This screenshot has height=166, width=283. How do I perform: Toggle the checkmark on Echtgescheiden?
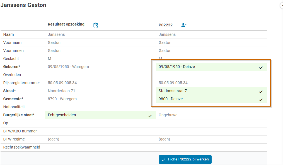pos(150,116)
